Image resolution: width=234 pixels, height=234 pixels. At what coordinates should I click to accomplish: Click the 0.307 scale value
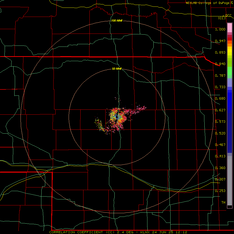(x=220, y=179)
